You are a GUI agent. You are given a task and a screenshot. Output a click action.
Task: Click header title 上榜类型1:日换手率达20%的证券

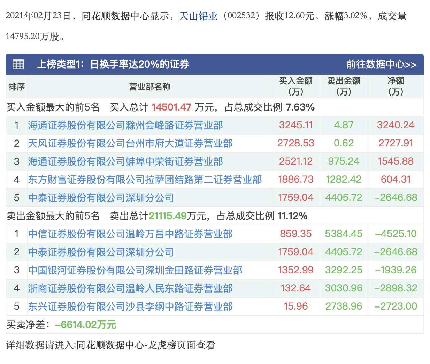tap(113, 64)
